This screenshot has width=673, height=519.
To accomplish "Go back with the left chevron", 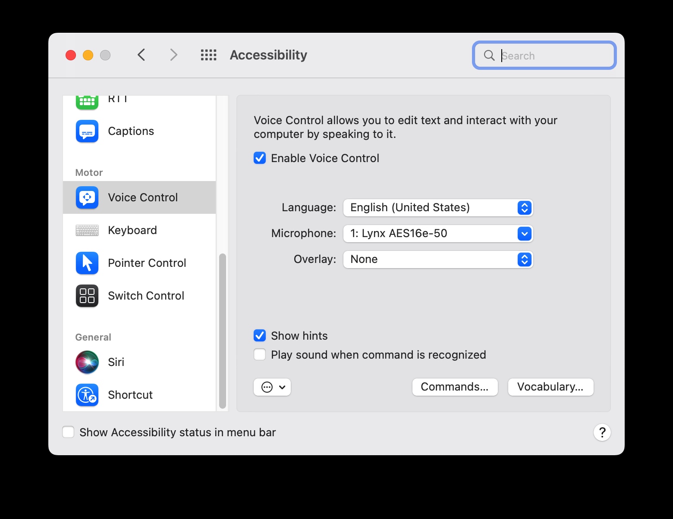I will (141, 55).
